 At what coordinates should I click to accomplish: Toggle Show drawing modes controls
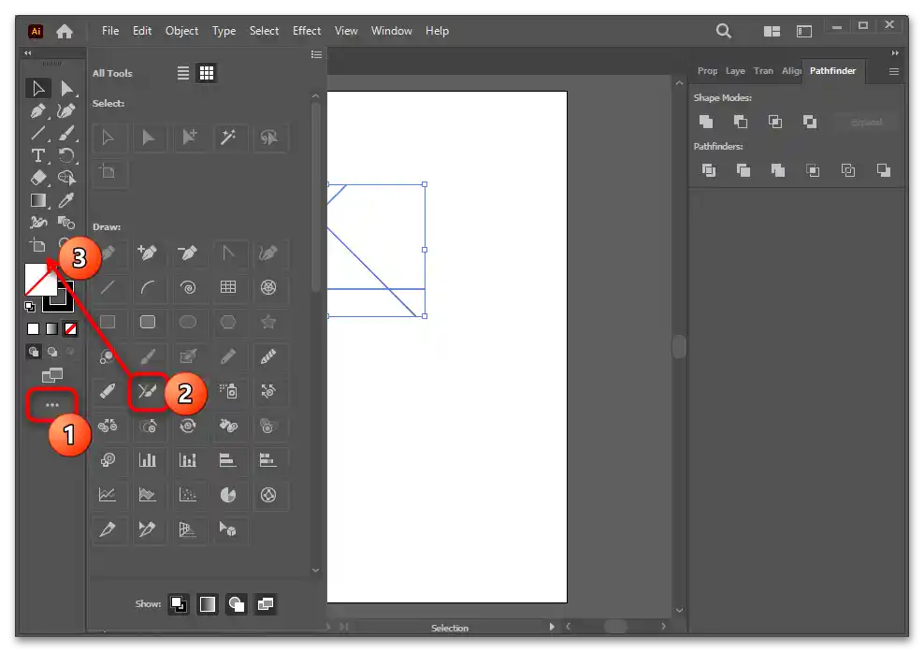pyautogui.click(x=237, y=604)
